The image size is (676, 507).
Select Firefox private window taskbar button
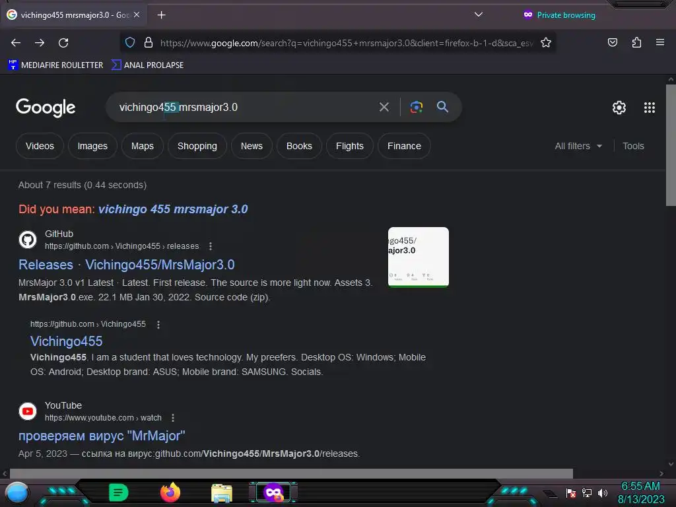pyautogui.click(x=273, y=492)
